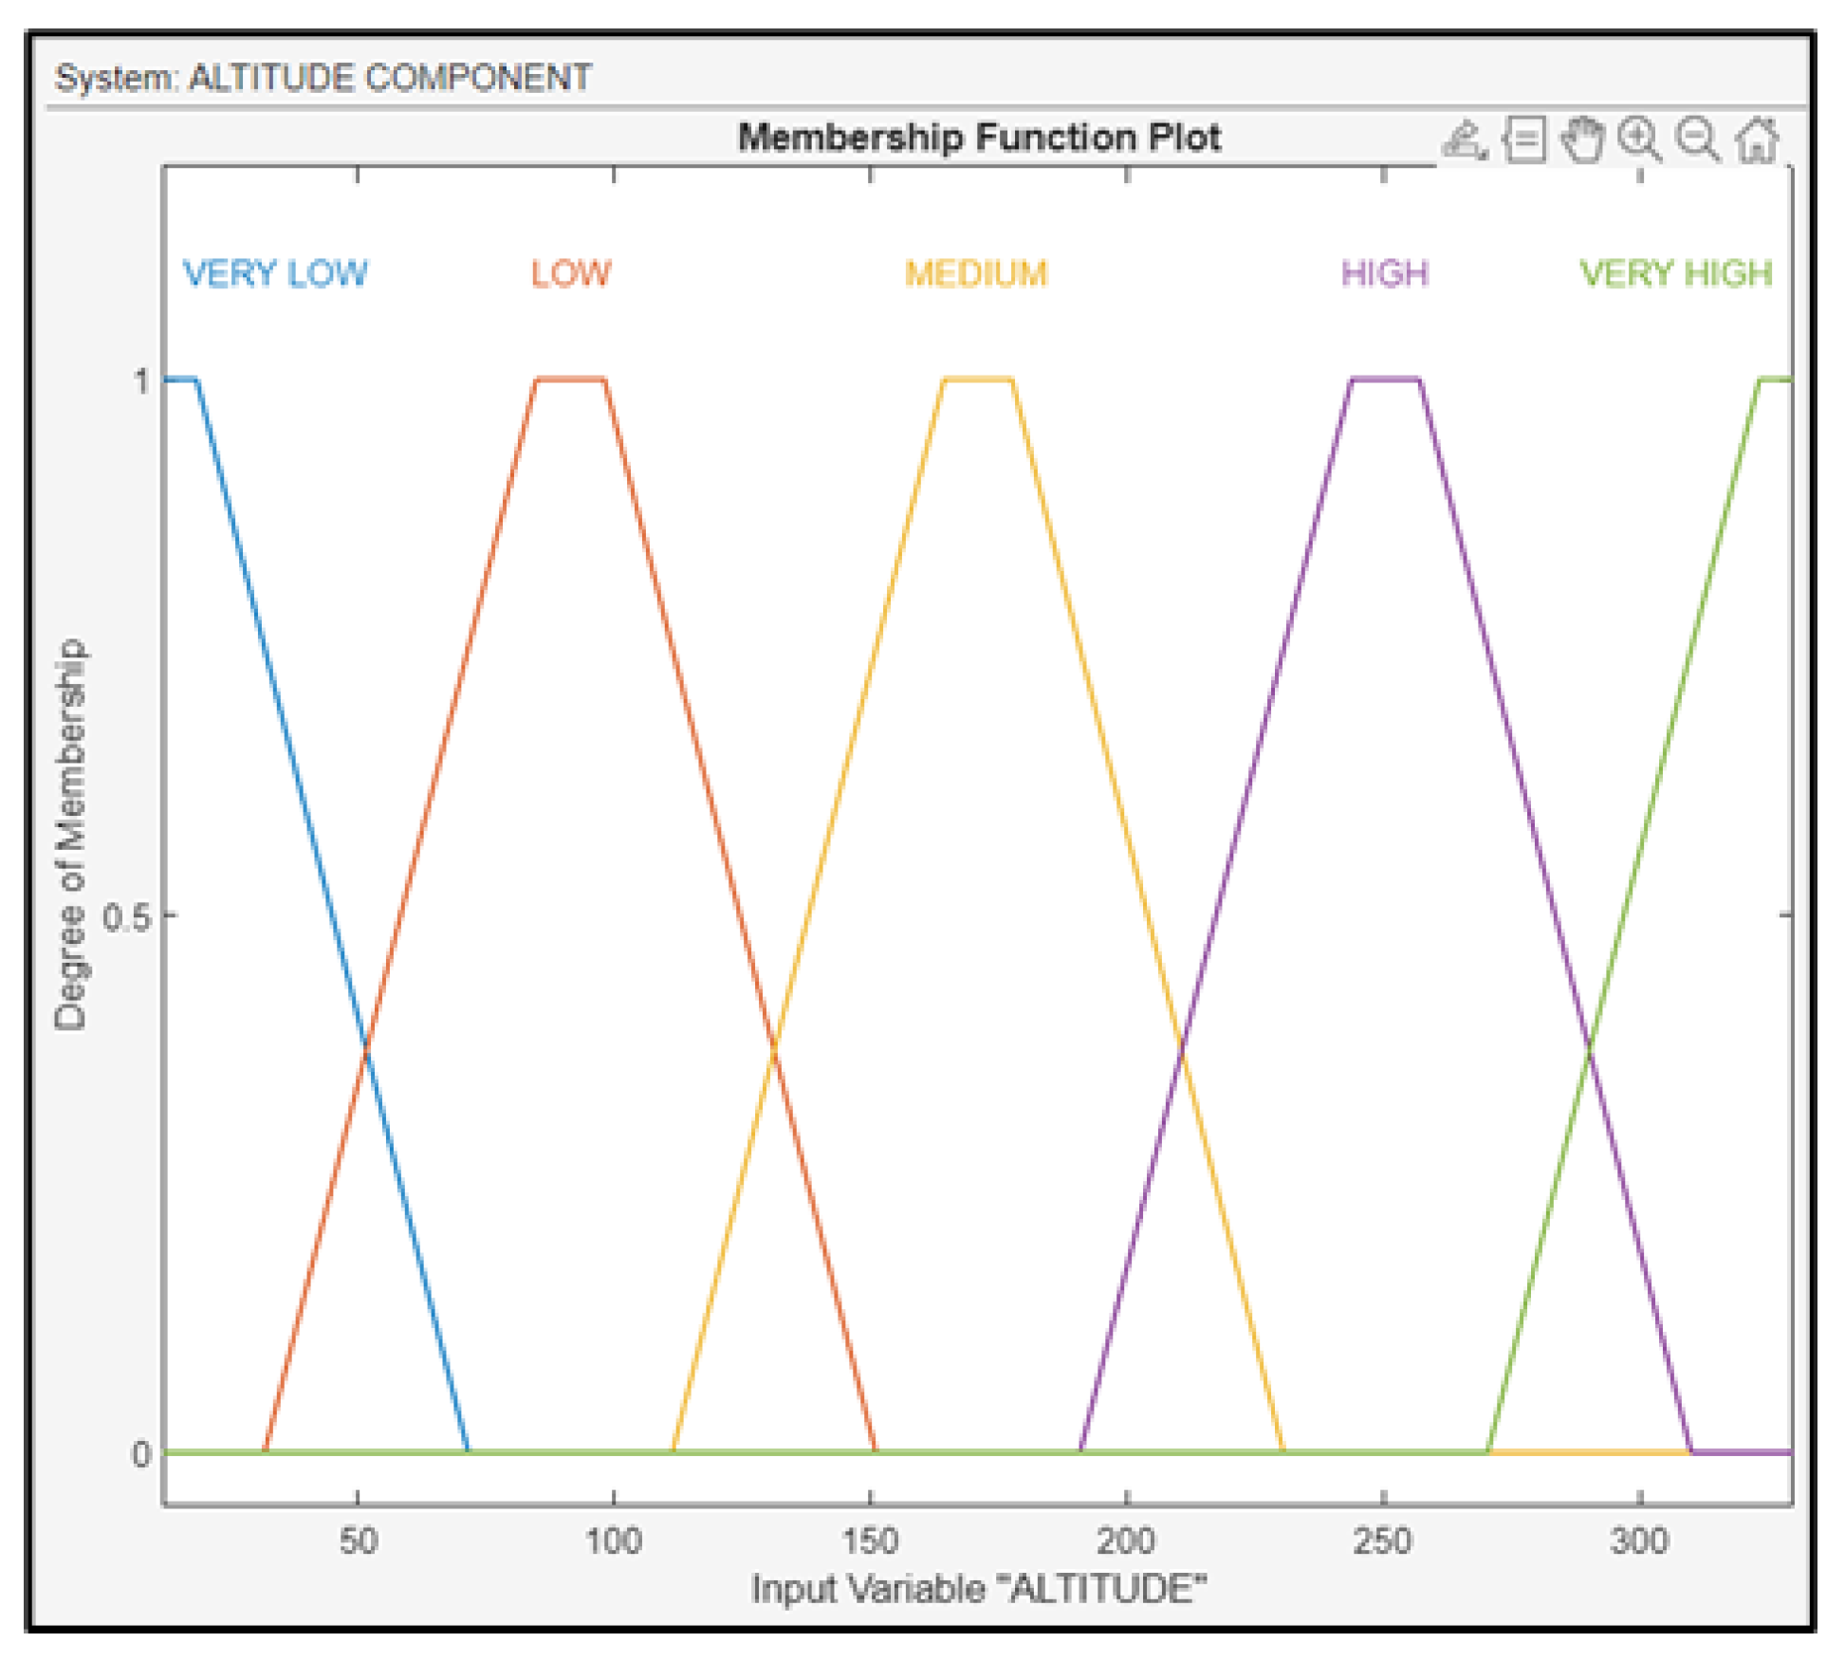Click the 200 tick label on x-axis
The height and width of the screenshot is (1661, 1845).
pos(1126,1541)
